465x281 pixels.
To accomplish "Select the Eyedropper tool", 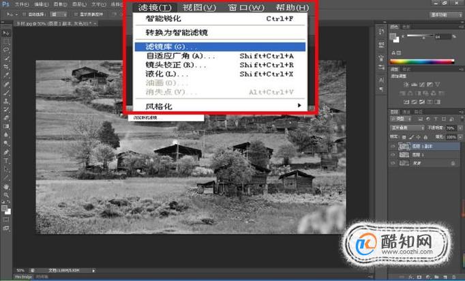I will tap(6, 76).
